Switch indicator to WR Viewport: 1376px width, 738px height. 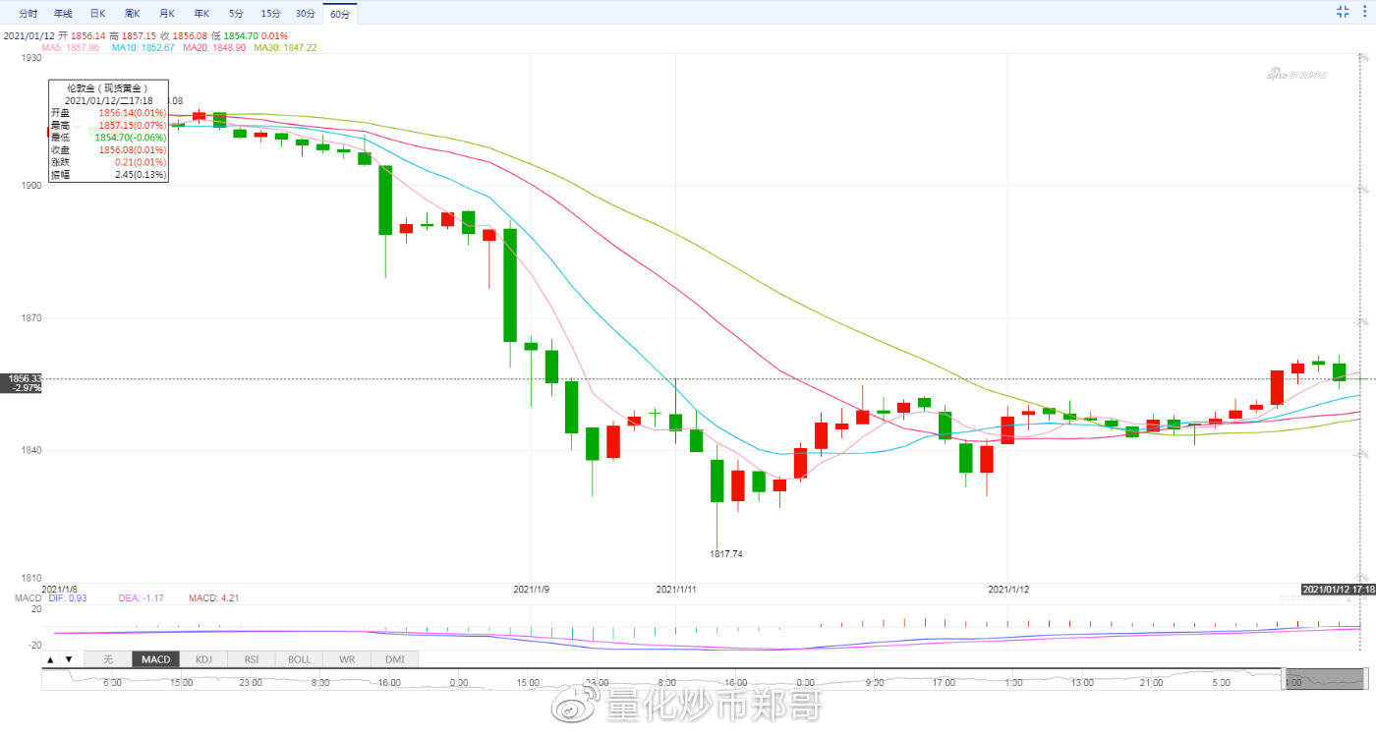coord(347,659)
